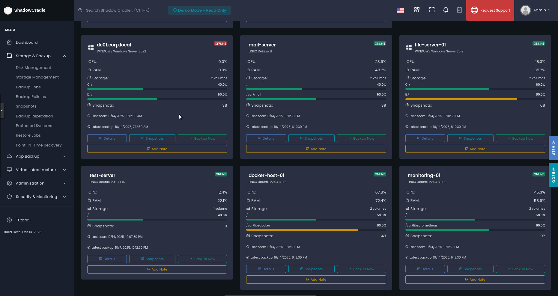
Task: View Snapshots of mail-server
Action: click(311, 138)
